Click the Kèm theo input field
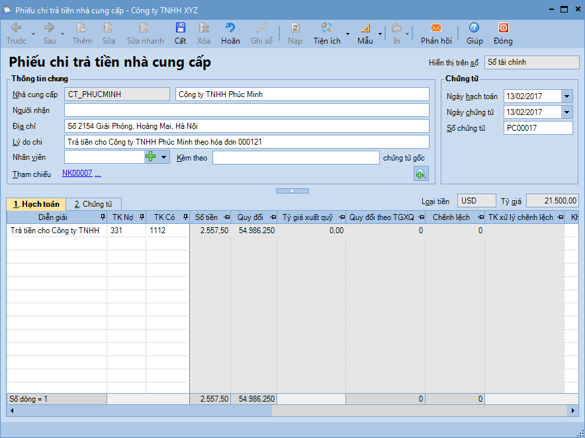 (x=296, y=157)
